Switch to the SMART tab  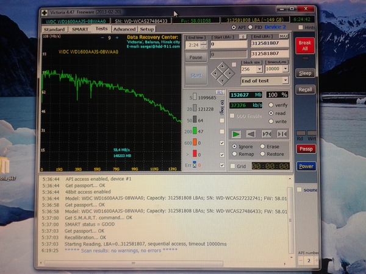(80, 29)
